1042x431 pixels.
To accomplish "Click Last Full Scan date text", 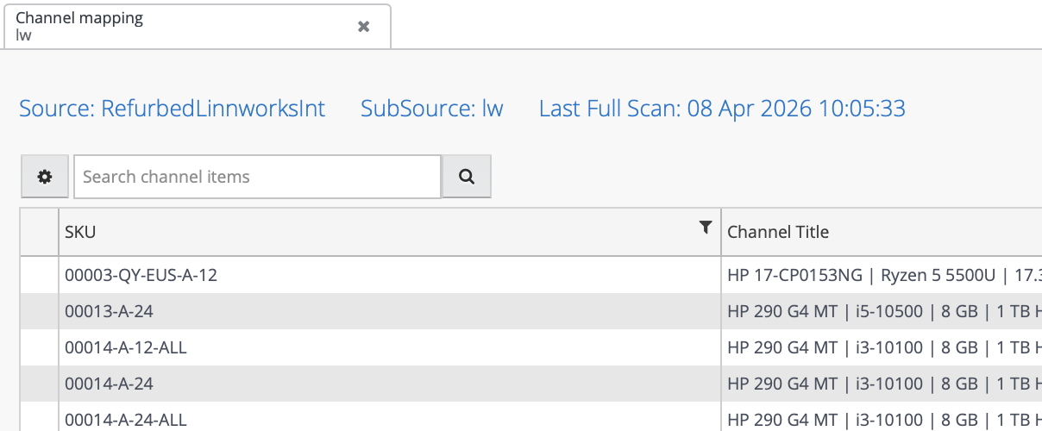I will coord(722,109).
